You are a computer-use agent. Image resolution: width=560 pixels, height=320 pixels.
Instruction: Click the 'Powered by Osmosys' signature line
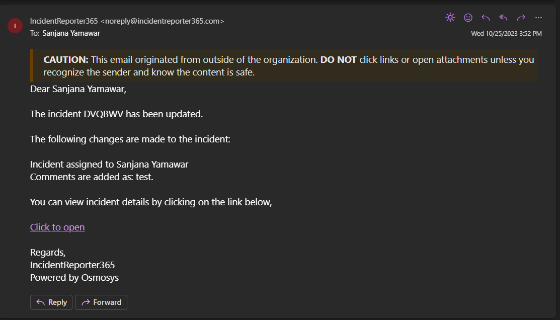[x=74, y=277]
